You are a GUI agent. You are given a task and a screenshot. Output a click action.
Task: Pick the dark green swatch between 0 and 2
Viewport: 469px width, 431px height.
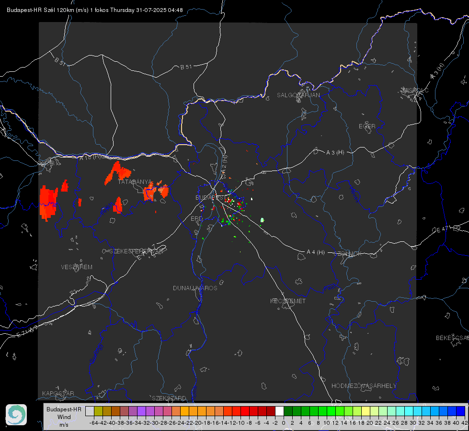tap(288, 411)
